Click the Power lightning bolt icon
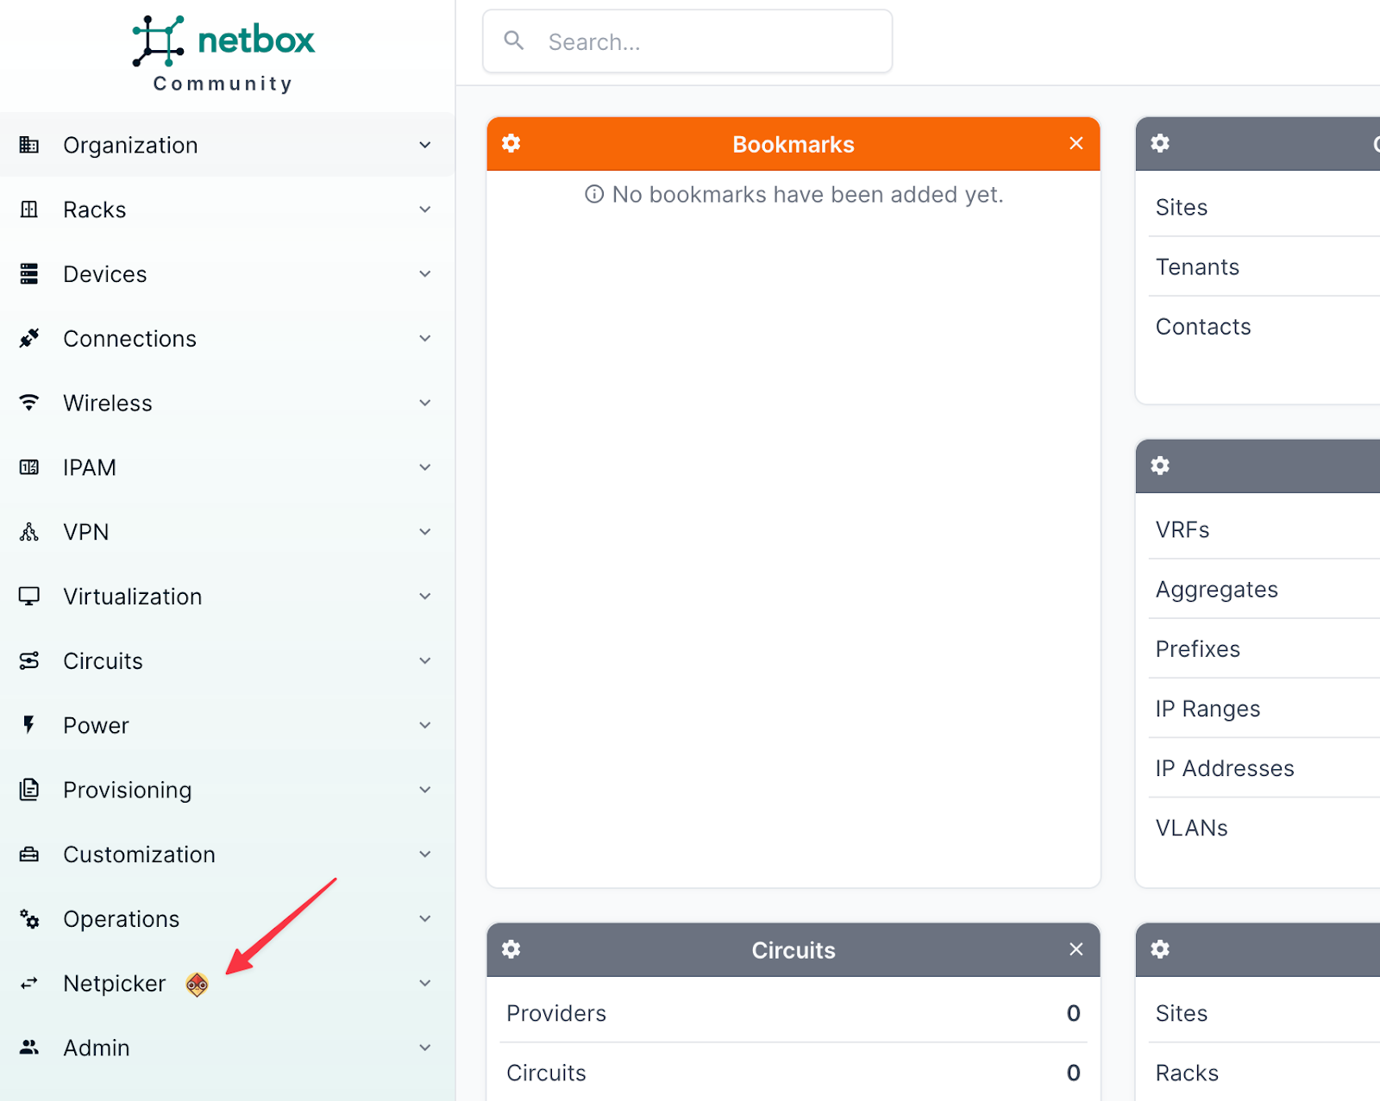Screen dimensions: 1380x1101 click(x=29, y=725)
